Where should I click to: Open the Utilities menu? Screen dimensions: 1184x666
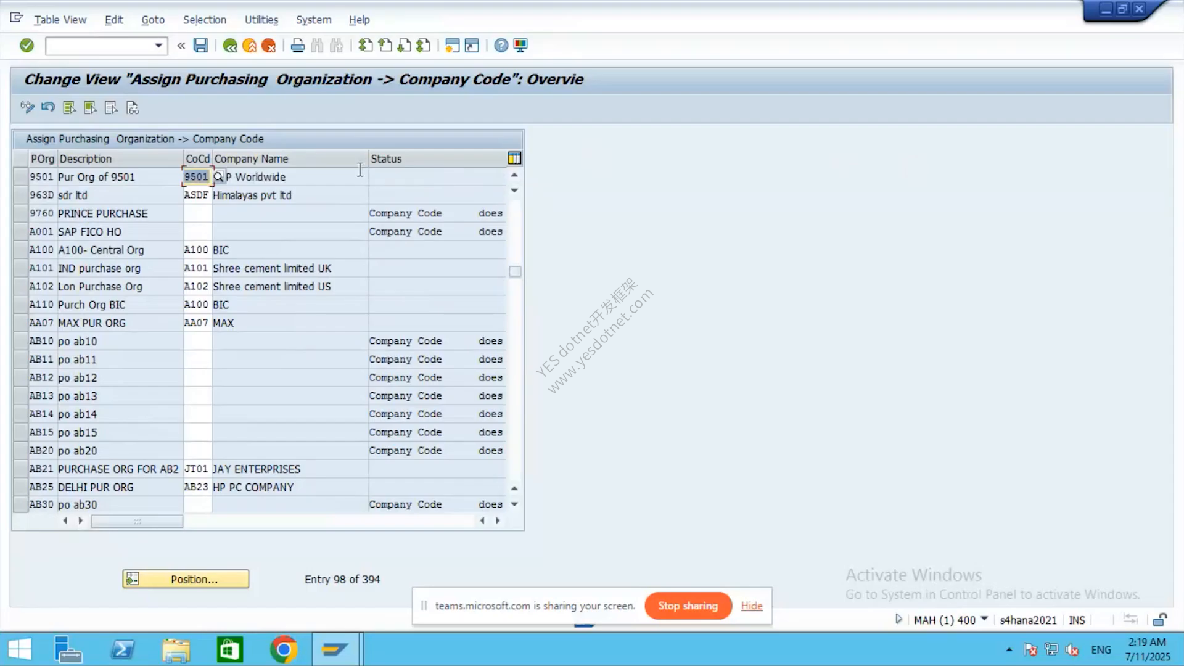point(261,20)
